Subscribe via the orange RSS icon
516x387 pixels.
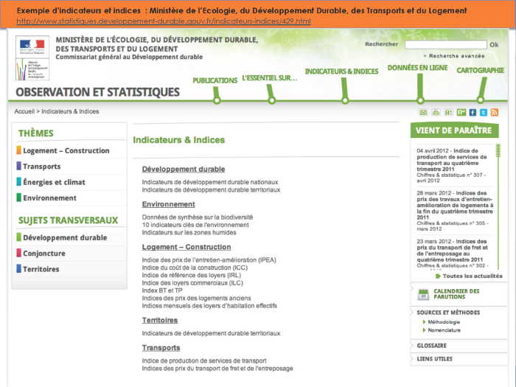click(495, 113)
